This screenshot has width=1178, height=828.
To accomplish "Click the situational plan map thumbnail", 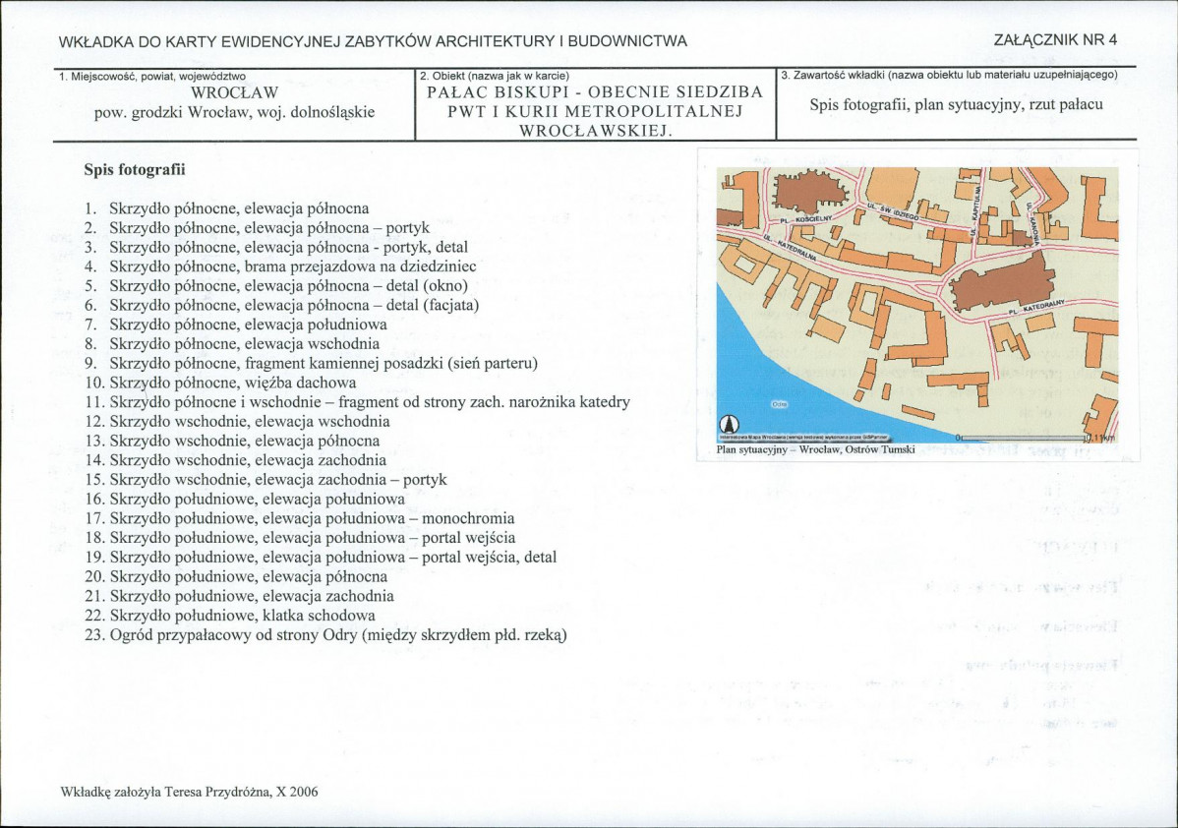I will (917, 305).
